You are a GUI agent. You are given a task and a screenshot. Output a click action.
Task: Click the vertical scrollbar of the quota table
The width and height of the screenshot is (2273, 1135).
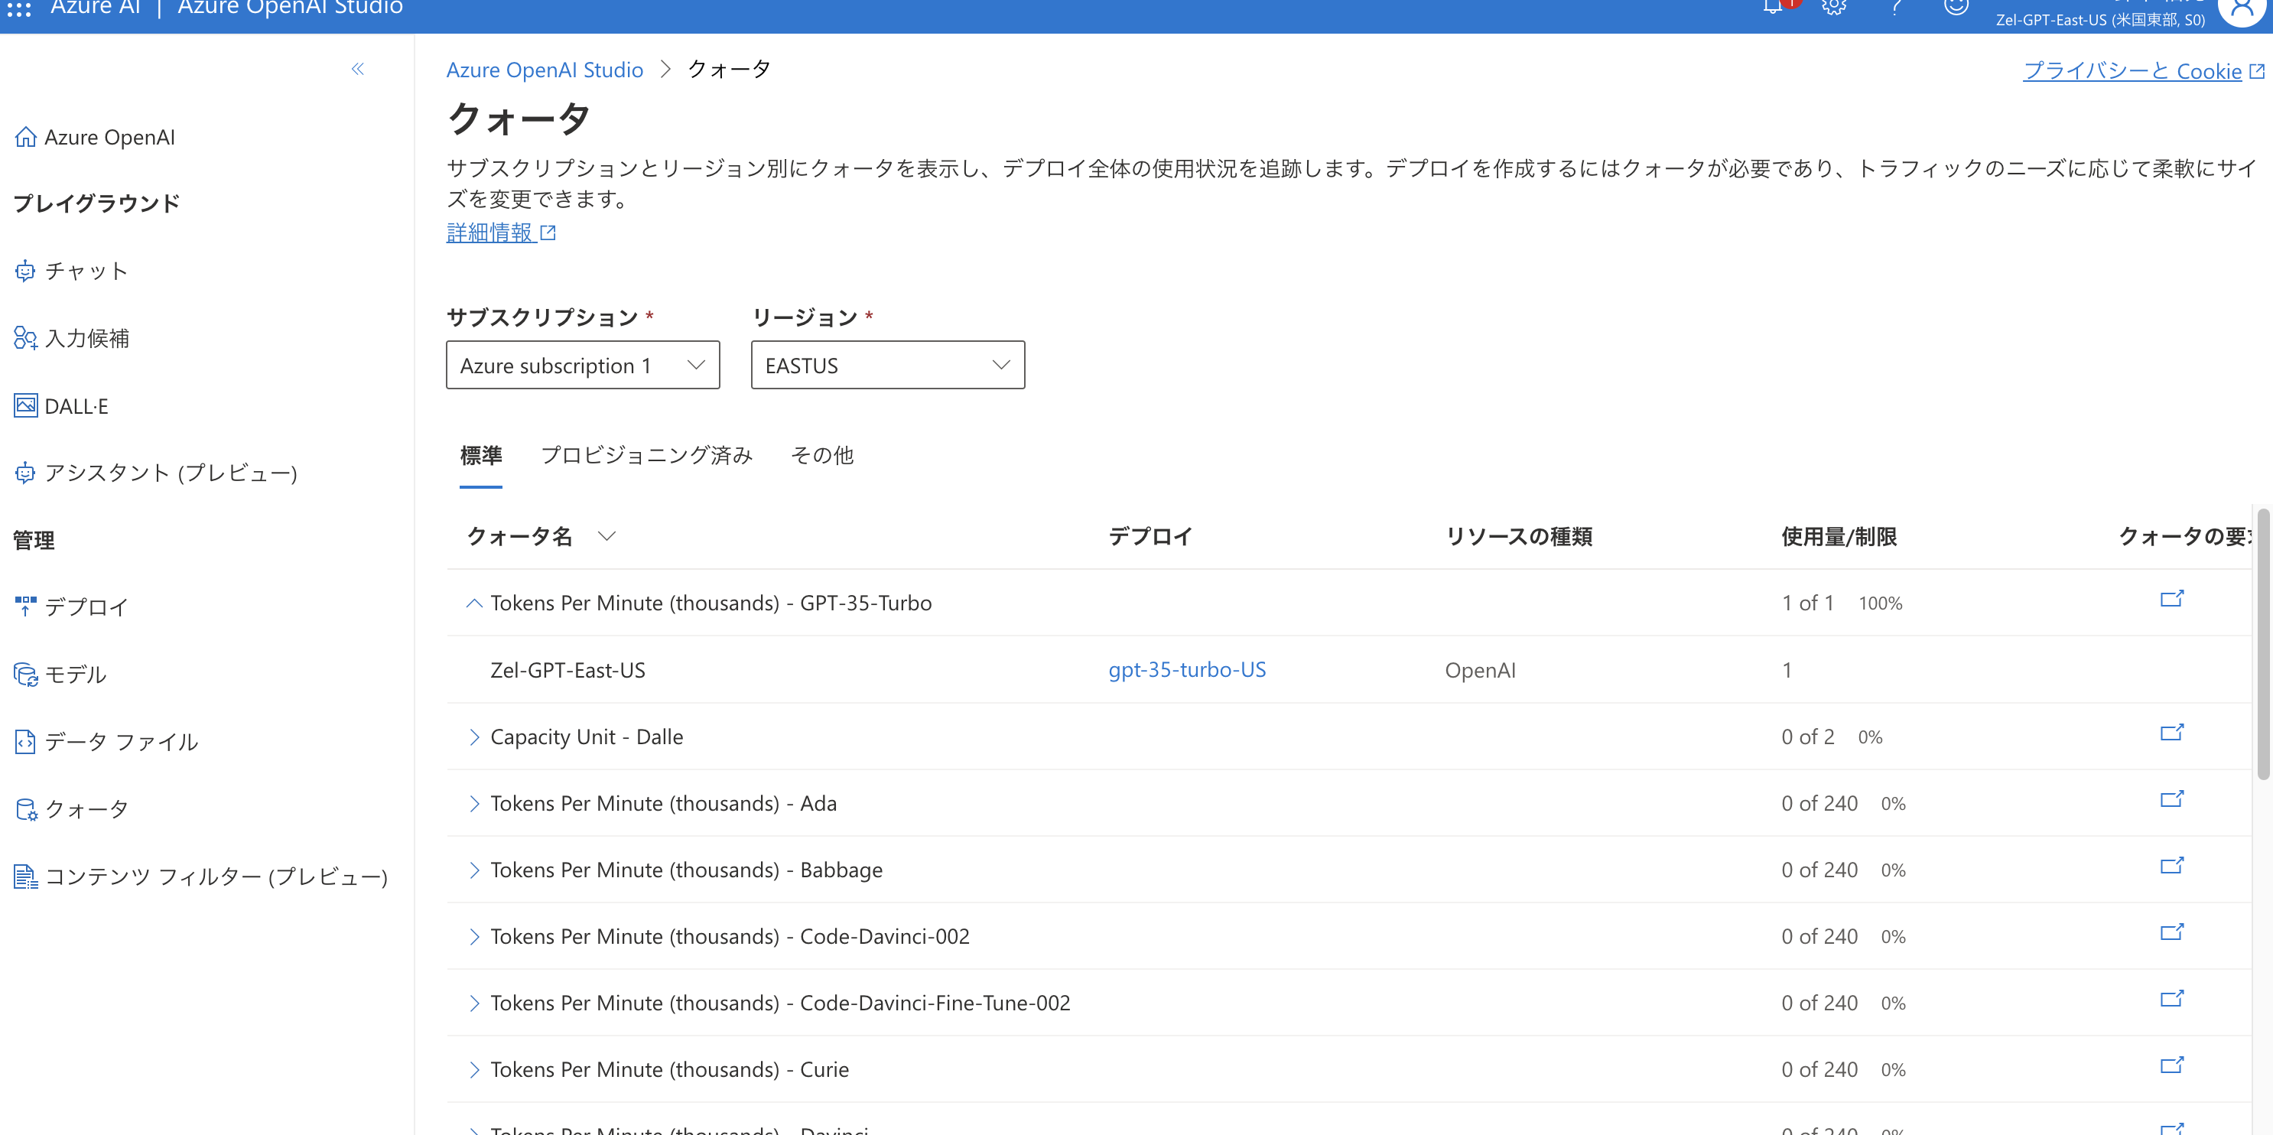[x=2262, y=644]
